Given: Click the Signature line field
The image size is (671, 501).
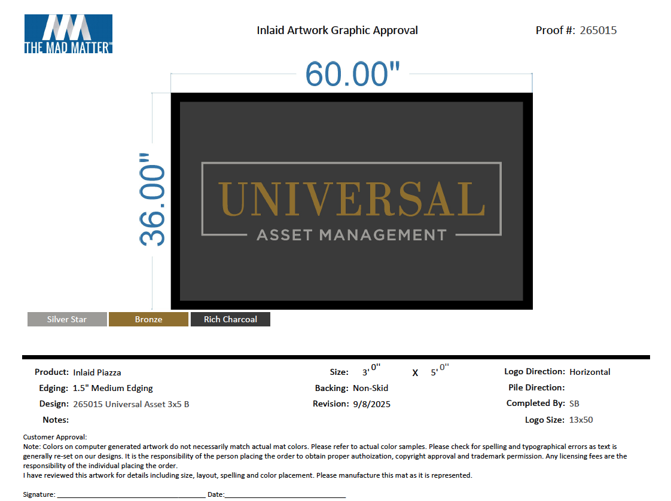Looking at the screenshot, I should pos(132,494).
